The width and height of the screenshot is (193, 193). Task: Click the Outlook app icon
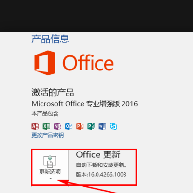tap(69, 126)
